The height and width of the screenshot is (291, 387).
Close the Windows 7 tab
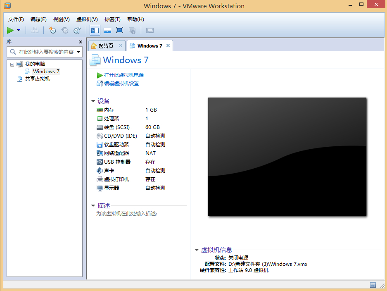[168, 45]
